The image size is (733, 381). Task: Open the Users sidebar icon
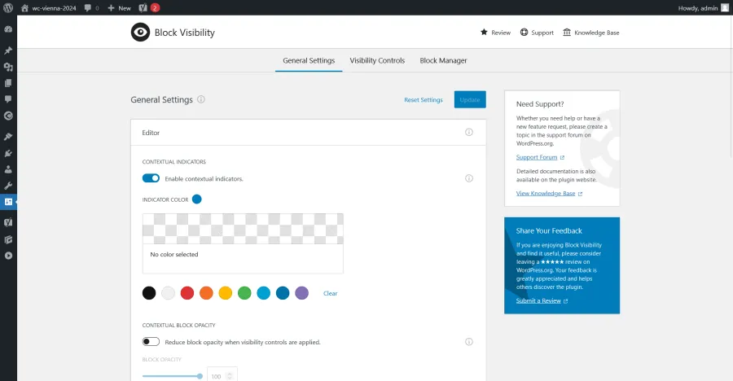pos(8,169)
